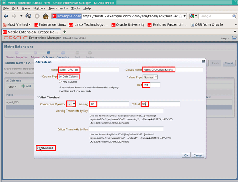Open the Value Type Number dropdown

150,77
